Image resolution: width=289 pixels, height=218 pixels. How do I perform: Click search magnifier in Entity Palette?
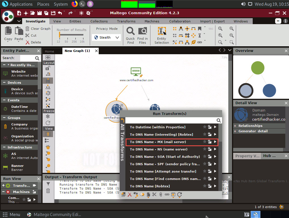point(37,58)
